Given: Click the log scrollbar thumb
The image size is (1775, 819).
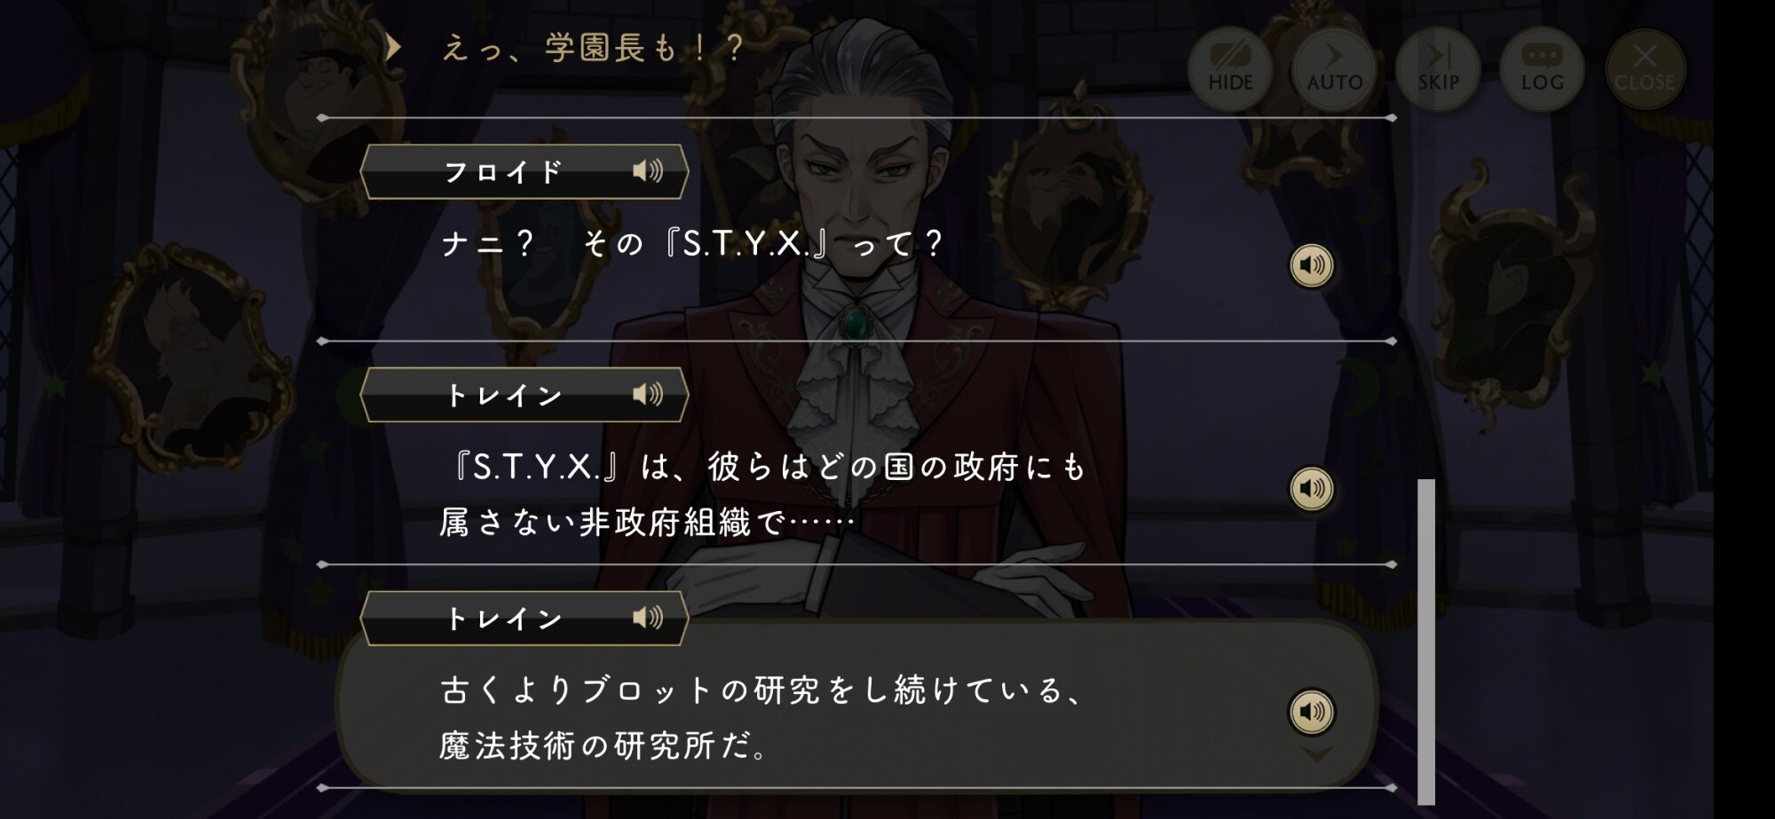Looking at the screenshot, I should 1426,642.
